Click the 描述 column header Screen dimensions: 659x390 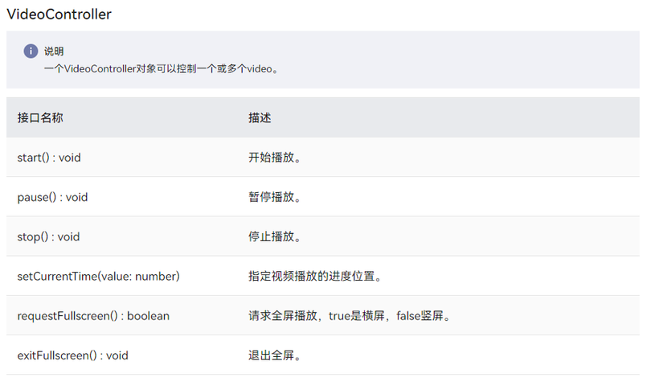(260, 117)
